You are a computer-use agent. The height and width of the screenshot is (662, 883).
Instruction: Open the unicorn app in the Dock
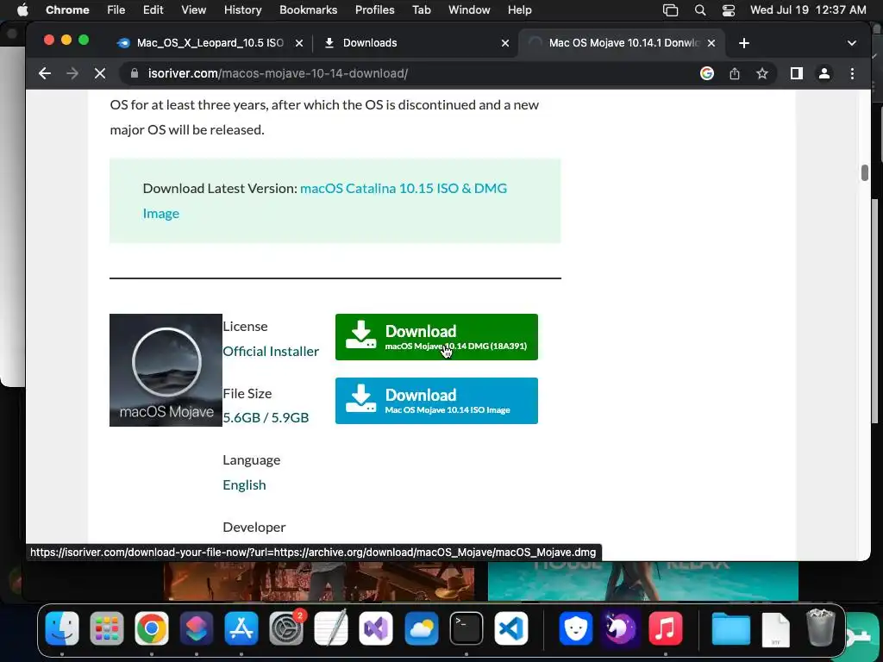(x=620, y=628)
